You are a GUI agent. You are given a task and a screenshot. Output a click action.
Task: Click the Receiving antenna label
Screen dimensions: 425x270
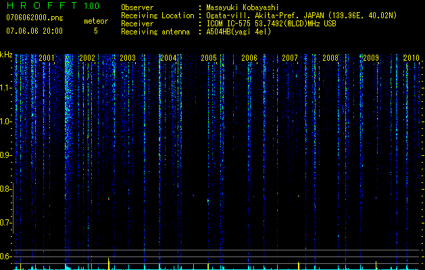155,32
